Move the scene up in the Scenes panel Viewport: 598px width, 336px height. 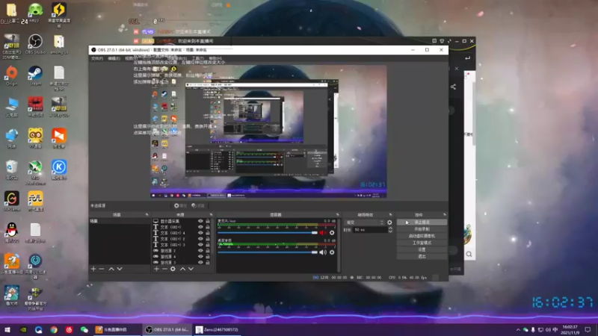[x=111, y=269]
